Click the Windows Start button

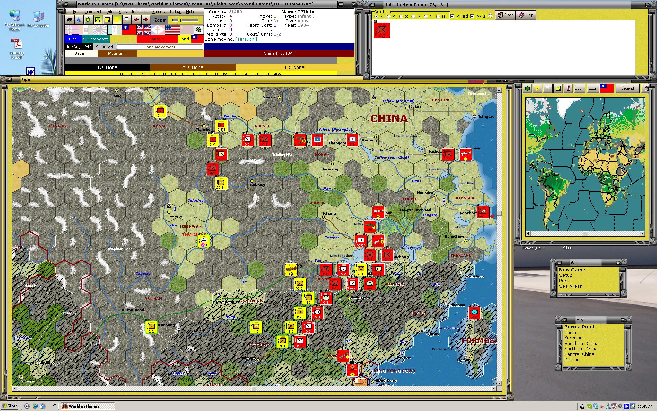pos(10,406)
